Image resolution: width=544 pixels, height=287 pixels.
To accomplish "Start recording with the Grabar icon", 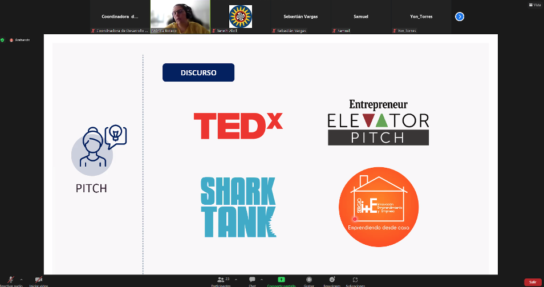I will (308, 280).
